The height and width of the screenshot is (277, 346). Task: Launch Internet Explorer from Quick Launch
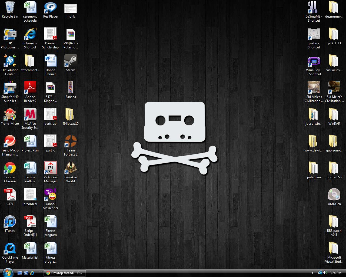click(32, 273)
